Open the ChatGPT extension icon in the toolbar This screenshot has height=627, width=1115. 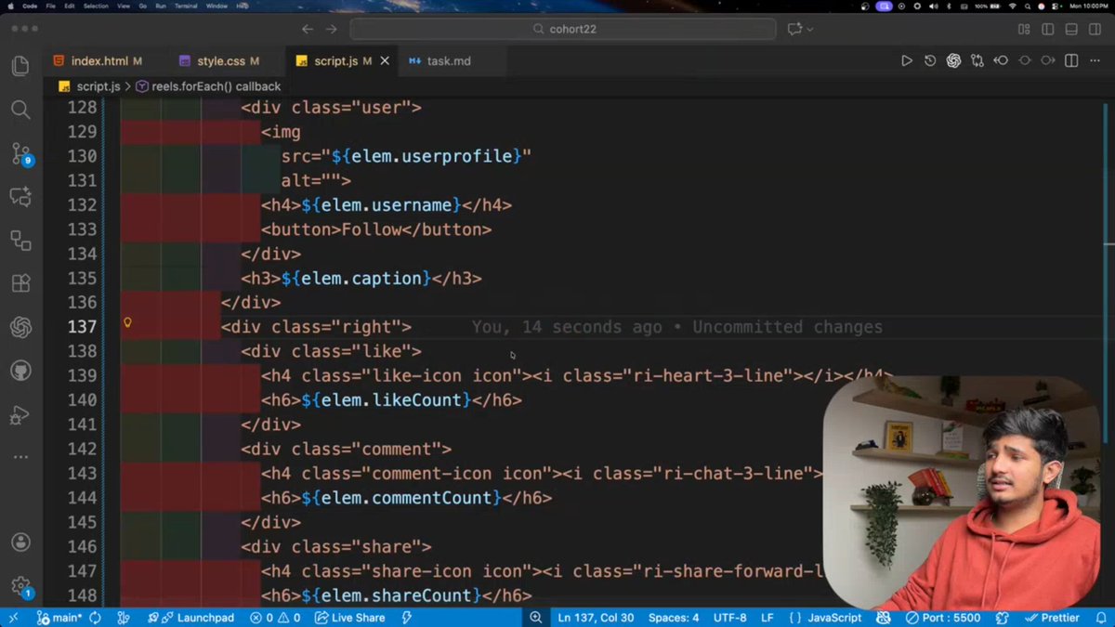pos(953,60)
